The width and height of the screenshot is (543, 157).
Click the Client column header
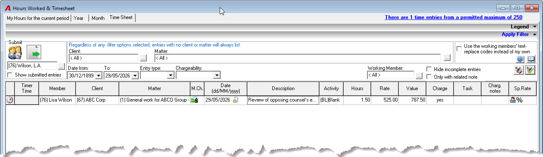coord(97,88)
